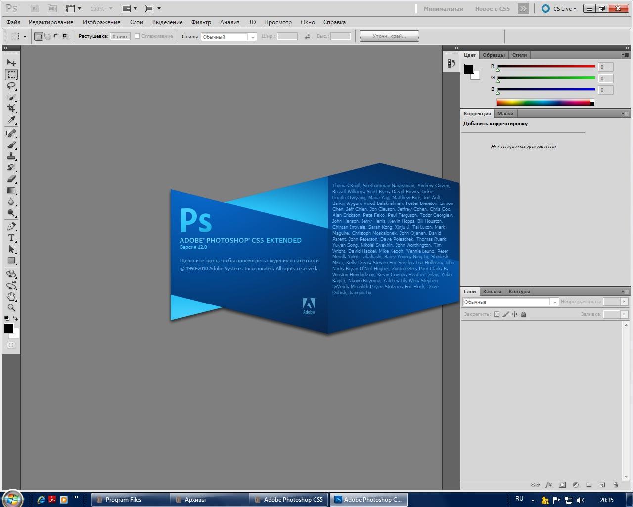The height and width of the screenshot is (507, 633).
Task: Open the patent information link
Action: [x=249, y=260]
